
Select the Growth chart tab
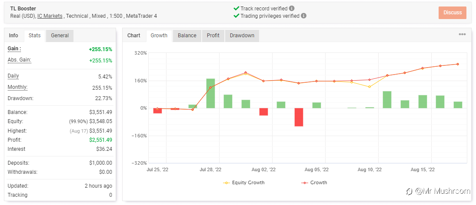159,36
